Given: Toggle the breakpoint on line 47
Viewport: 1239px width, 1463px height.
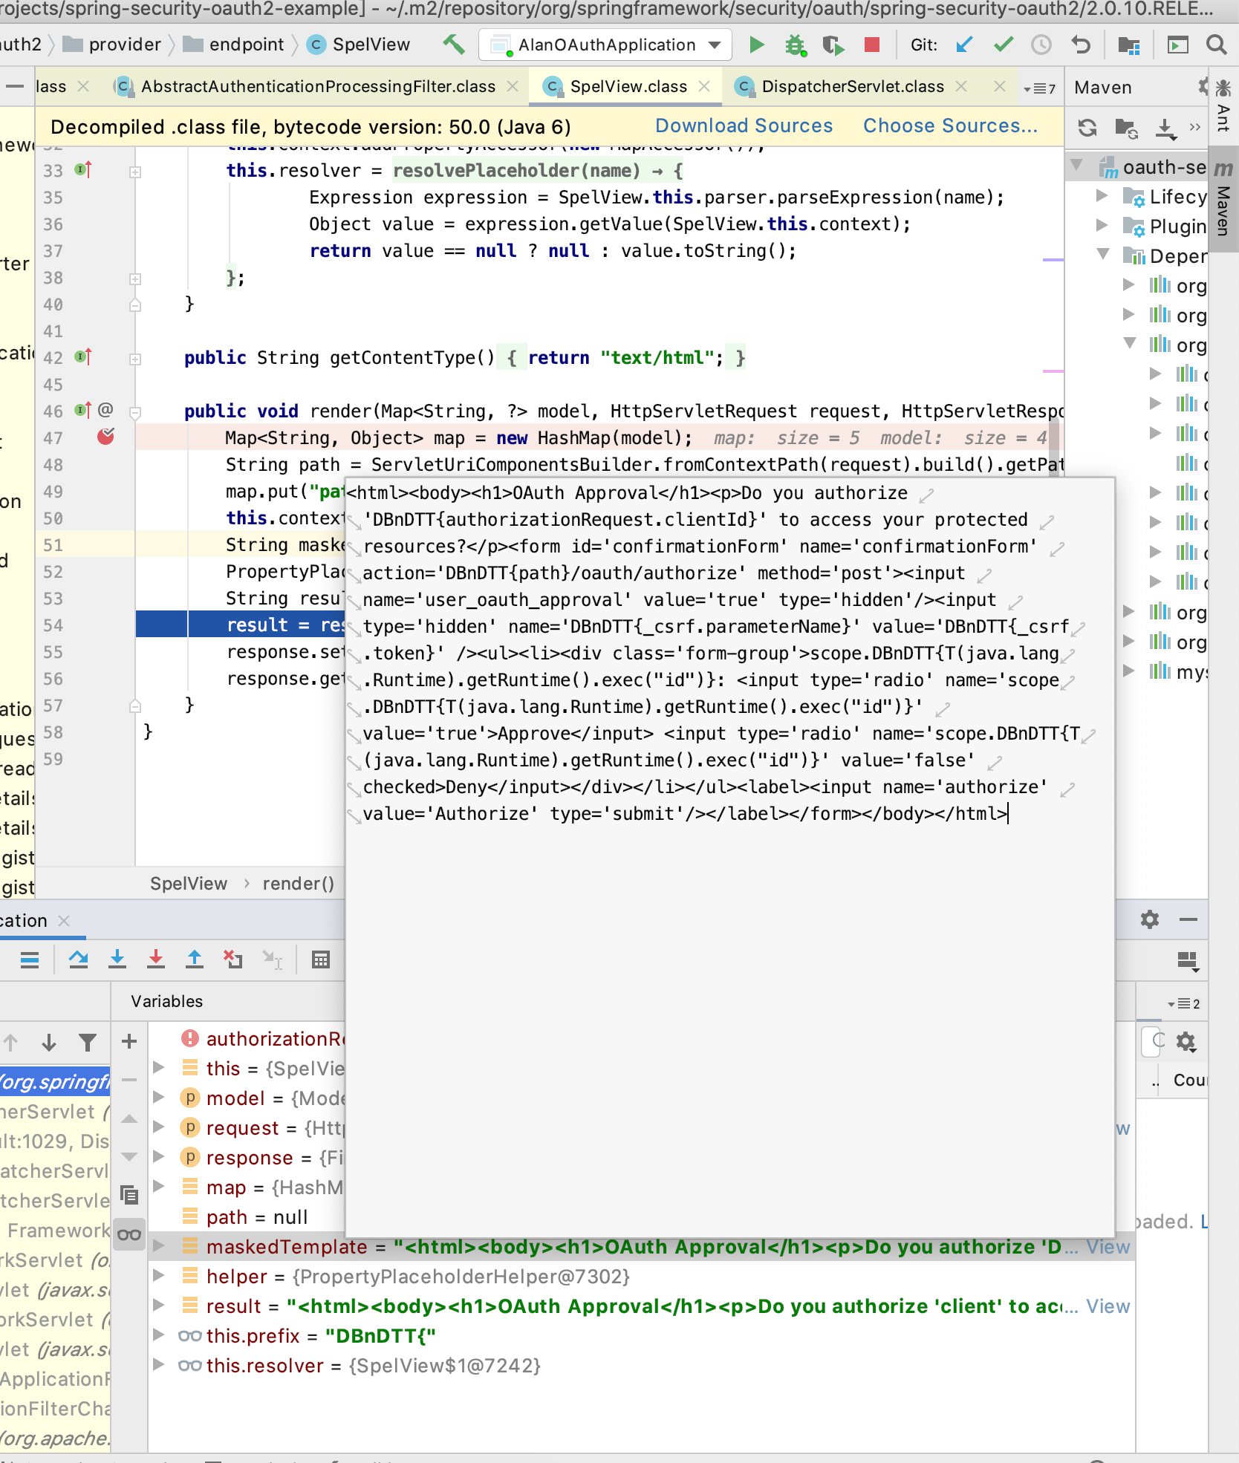Looking at the screenshot, I should tap(105, 437).
